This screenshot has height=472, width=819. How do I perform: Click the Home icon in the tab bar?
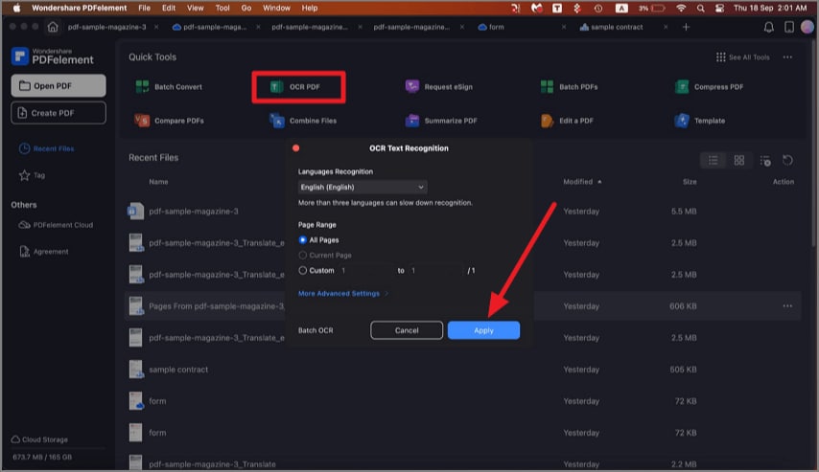click(52, 27)
